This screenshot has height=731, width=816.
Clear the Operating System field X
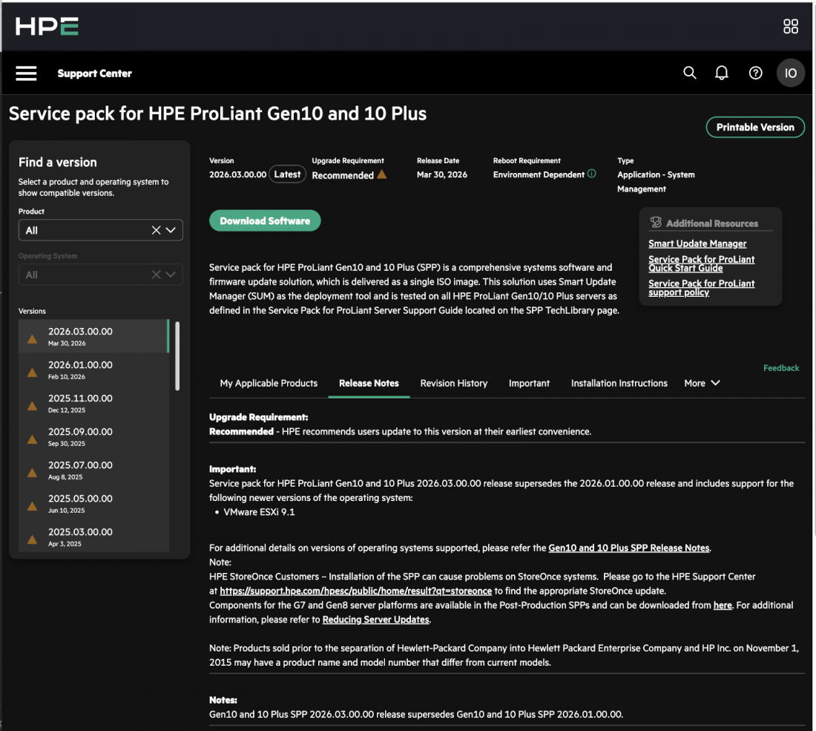point(156,275)
